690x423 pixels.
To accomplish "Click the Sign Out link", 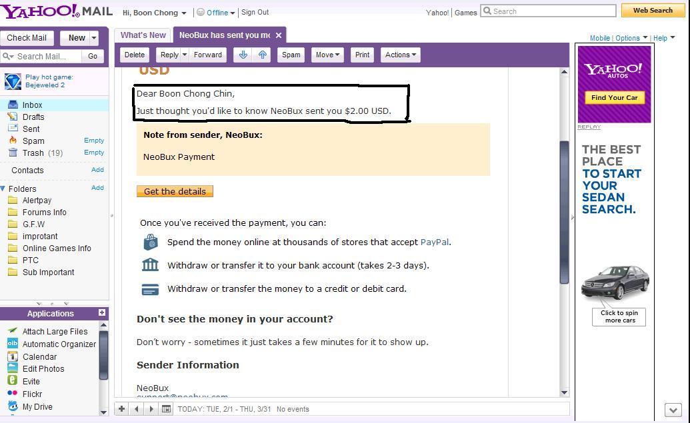I will point(255,12).
